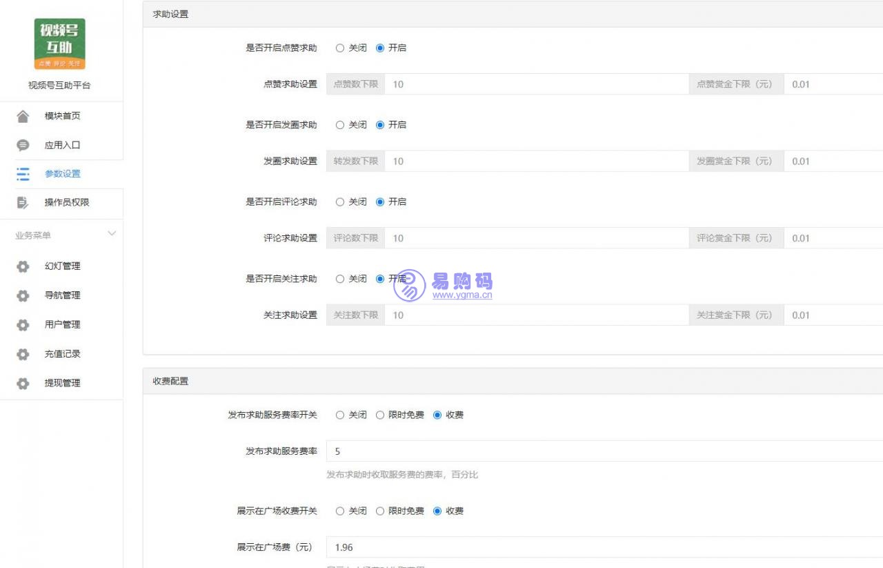The image size is (883, 568).
Task: Select 限时免费 for 发布求助服务费率开关
Action: pyautogui.click(x=380, y=415)
